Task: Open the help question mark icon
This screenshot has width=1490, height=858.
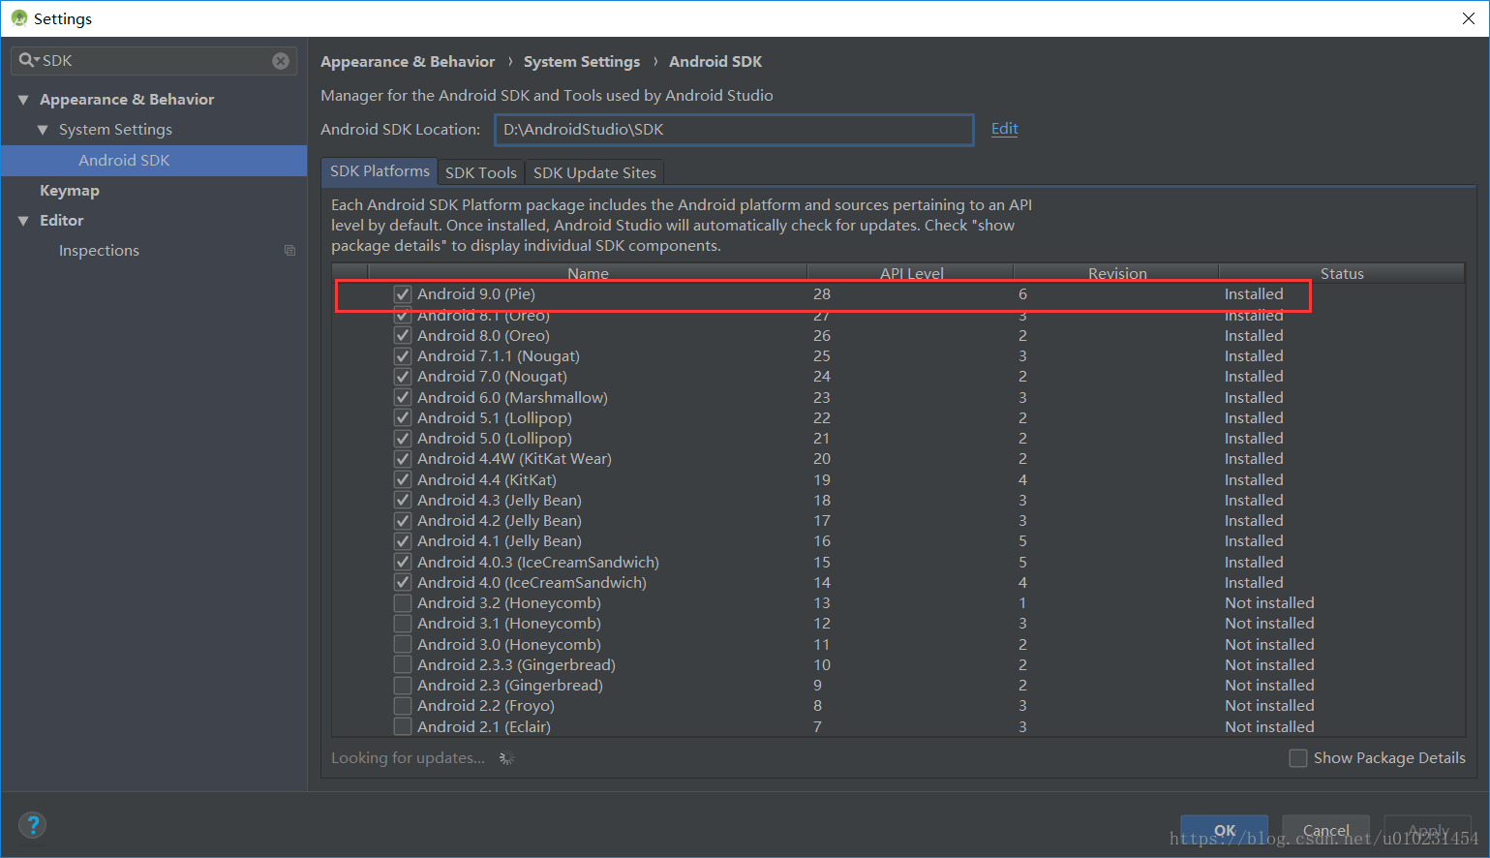Action: coord(33,825)
